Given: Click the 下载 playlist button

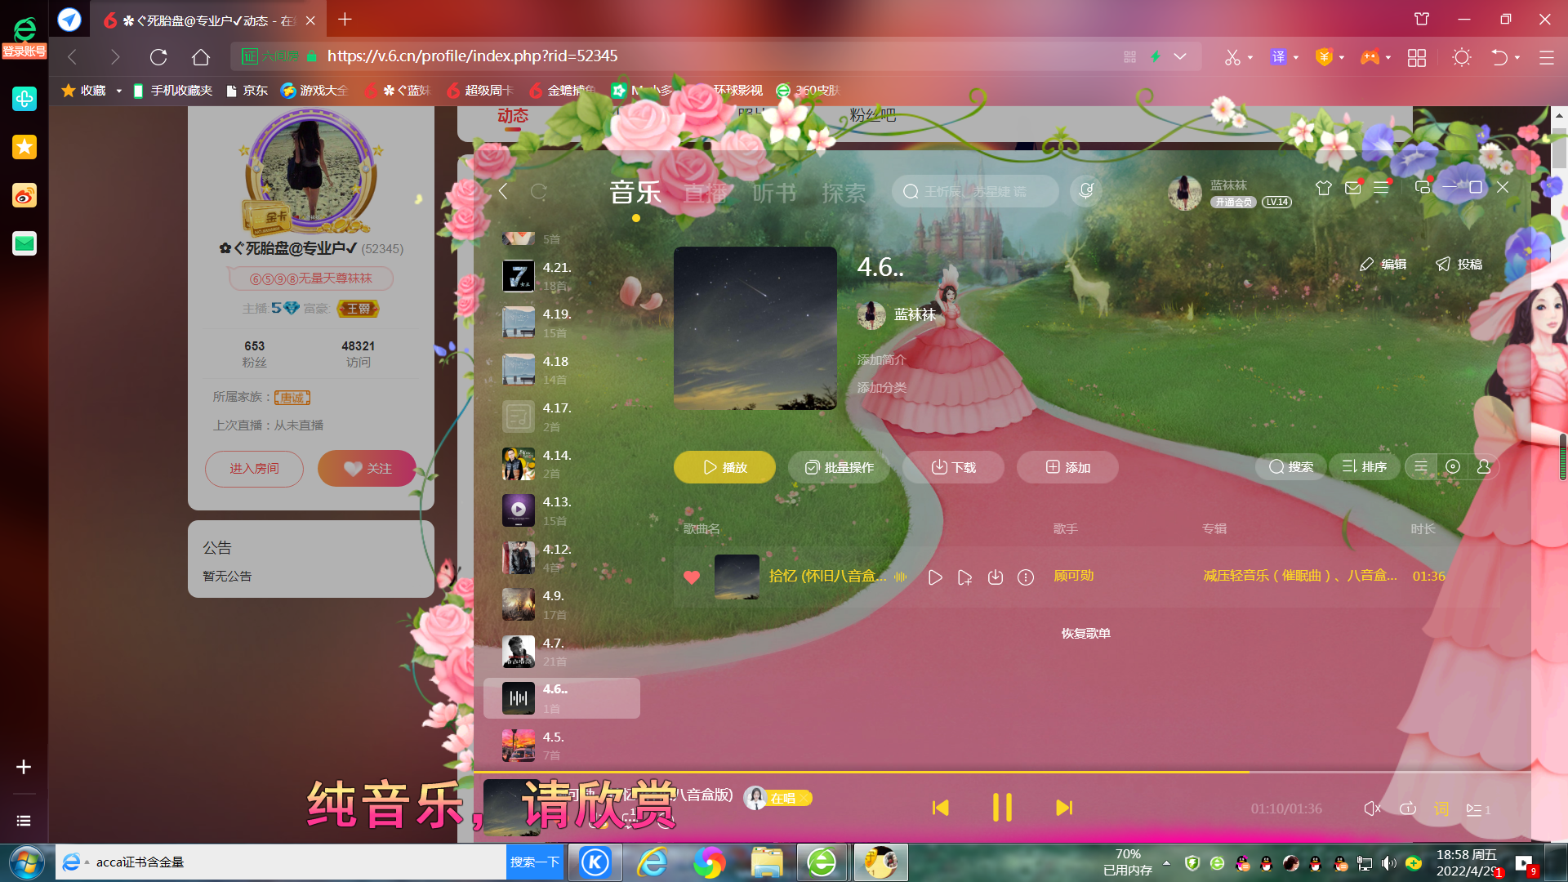Looking at the screenshot, I should tap(953, 467).
